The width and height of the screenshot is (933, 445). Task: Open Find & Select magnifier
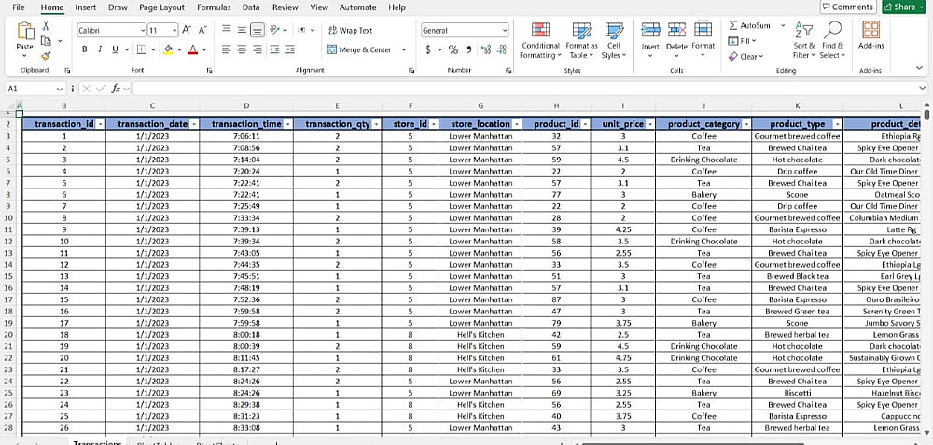pos(832,40)
